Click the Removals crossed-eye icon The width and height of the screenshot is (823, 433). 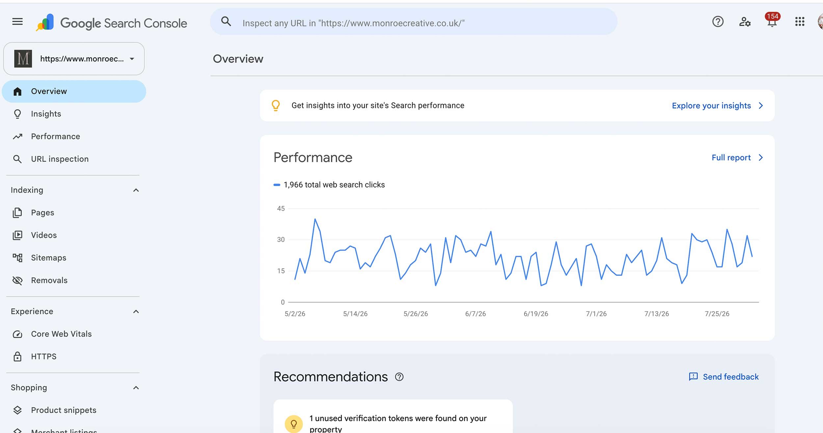17,280
